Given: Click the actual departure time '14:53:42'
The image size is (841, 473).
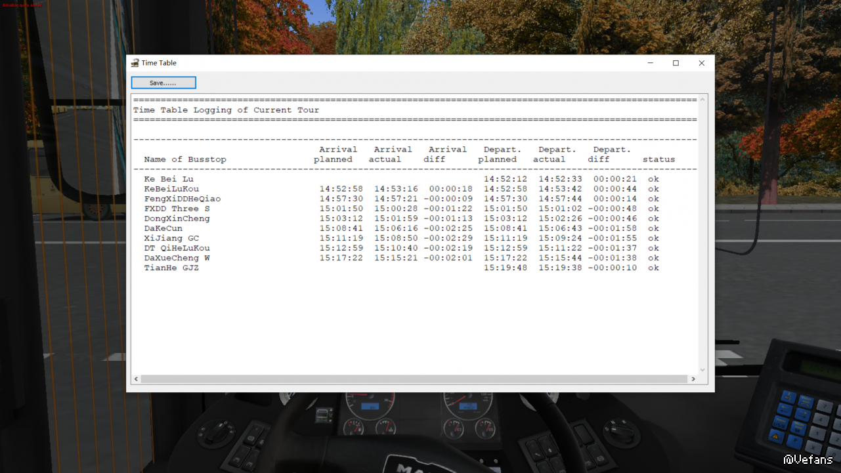Looking at the screenshot, I should pyautogui.click(x=561, y=189).
